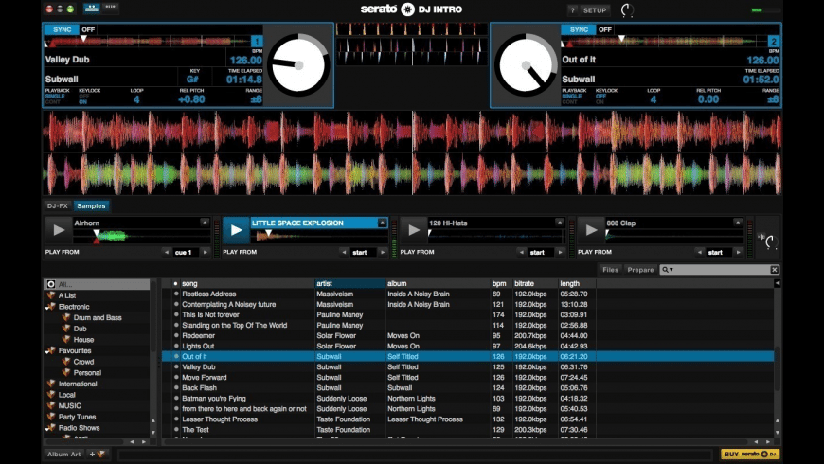
Task: Open the help question mark icon
Action: click(x=572, y=9)
